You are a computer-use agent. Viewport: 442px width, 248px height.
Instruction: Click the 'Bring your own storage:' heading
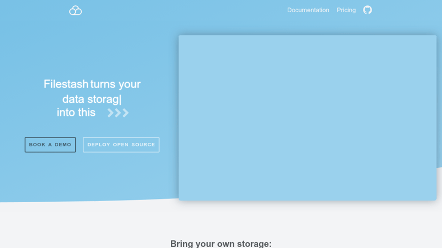coord(221,244)
